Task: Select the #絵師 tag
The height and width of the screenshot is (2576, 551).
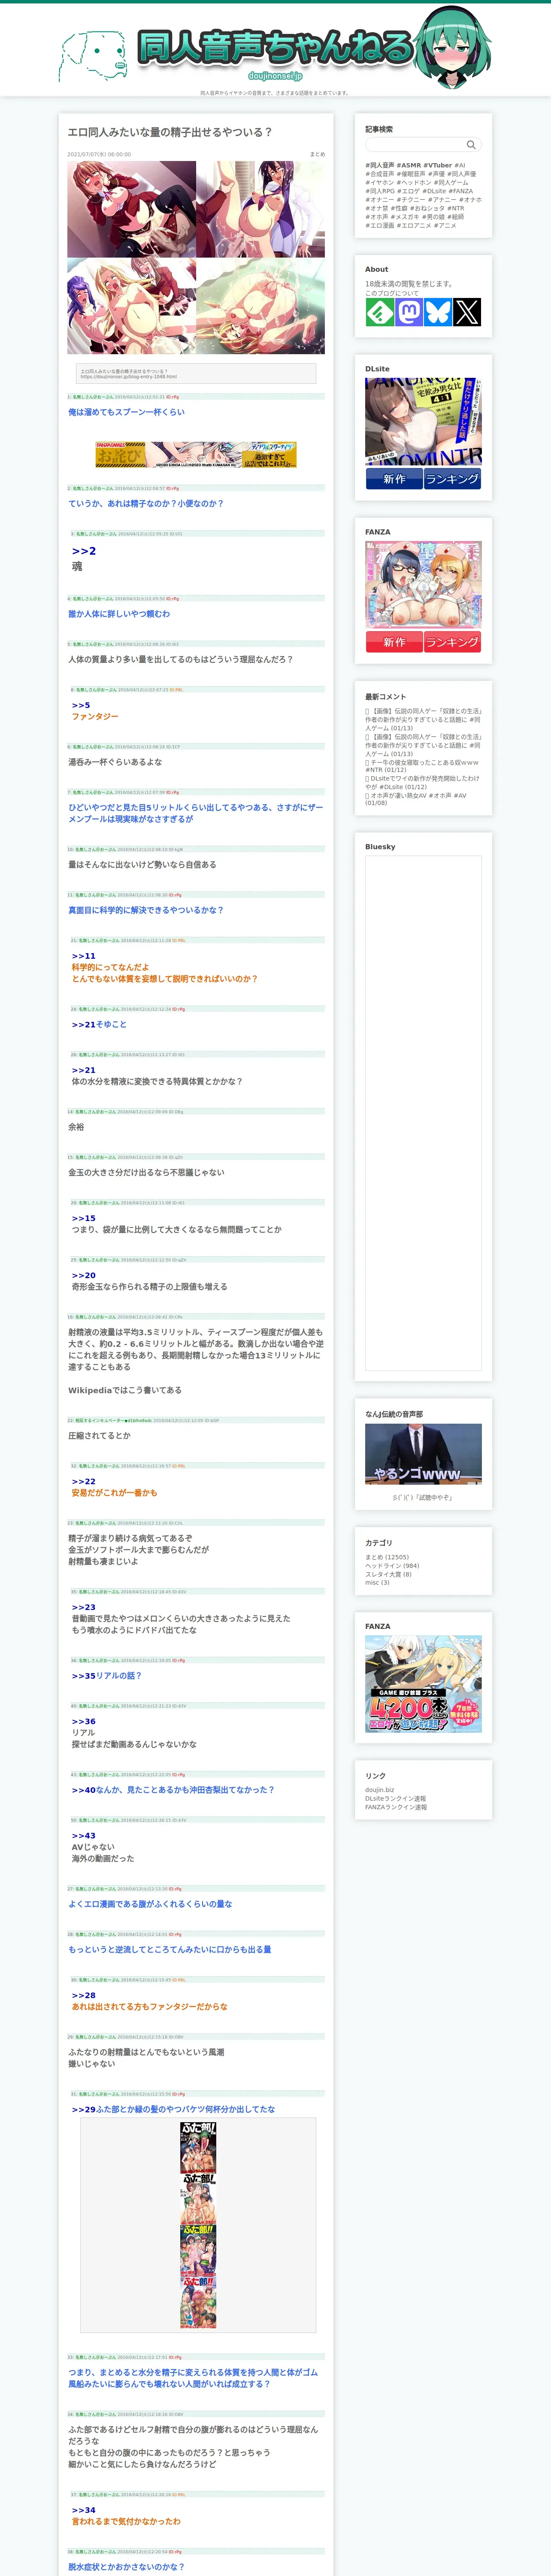Action: [x=456, y=217]
